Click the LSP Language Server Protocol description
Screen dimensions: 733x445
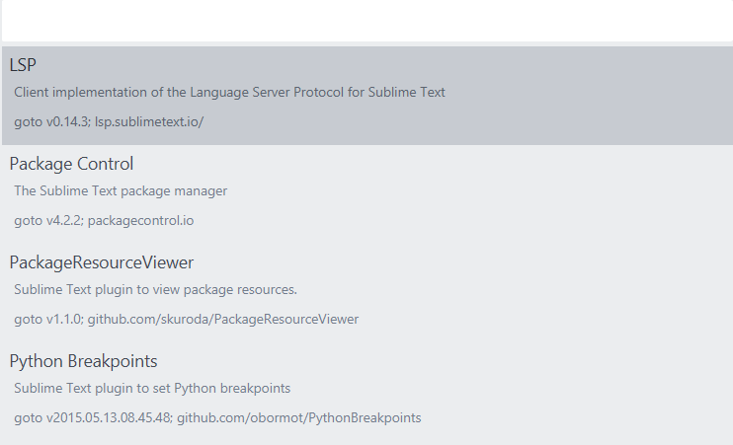(x=229, y=93)
